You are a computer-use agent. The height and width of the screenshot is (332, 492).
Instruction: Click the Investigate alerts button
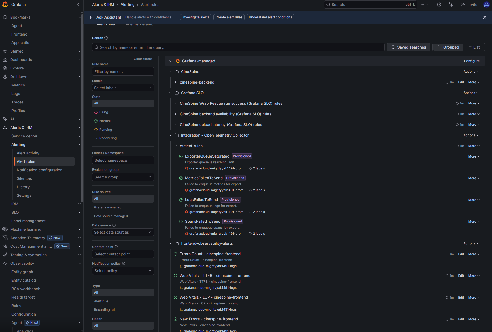[196, 17]
